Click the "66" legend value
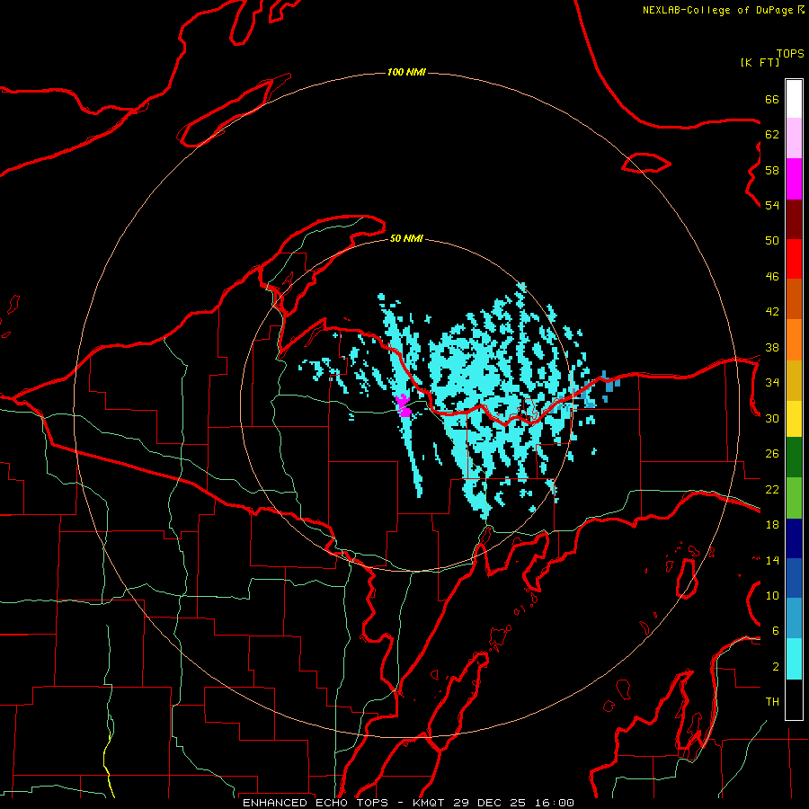The height and width of the screenshot is (809, 809). [x=772, y=100]
